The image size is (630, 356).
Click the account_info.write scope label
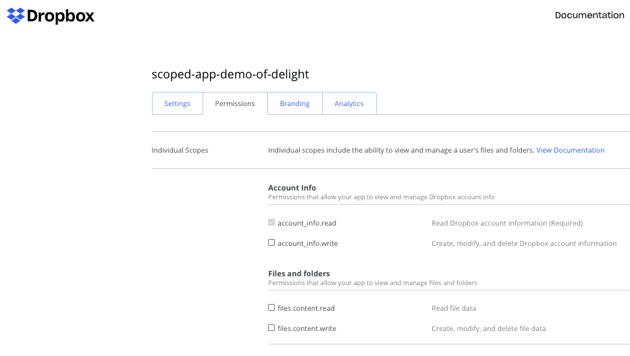tap(308, 243)
